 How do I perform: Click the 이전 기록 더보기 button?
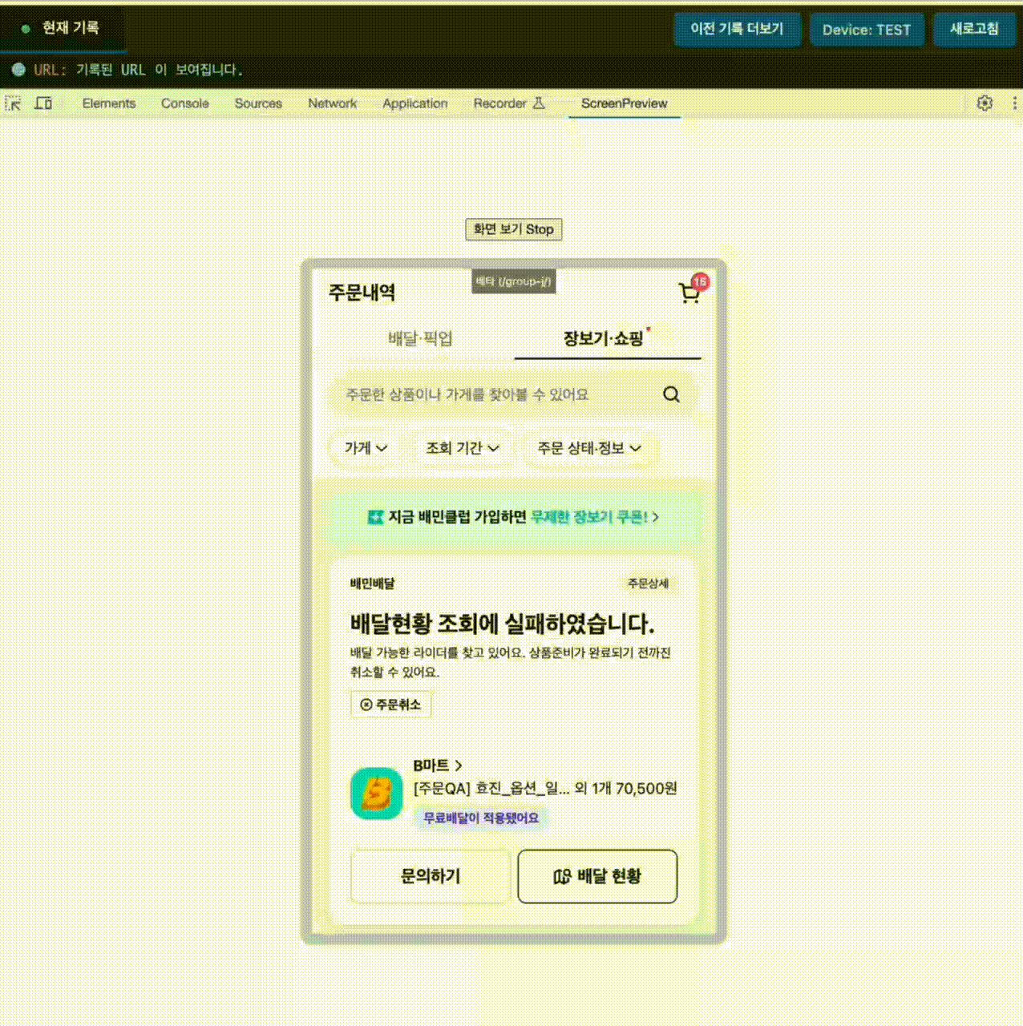point(737,30)
